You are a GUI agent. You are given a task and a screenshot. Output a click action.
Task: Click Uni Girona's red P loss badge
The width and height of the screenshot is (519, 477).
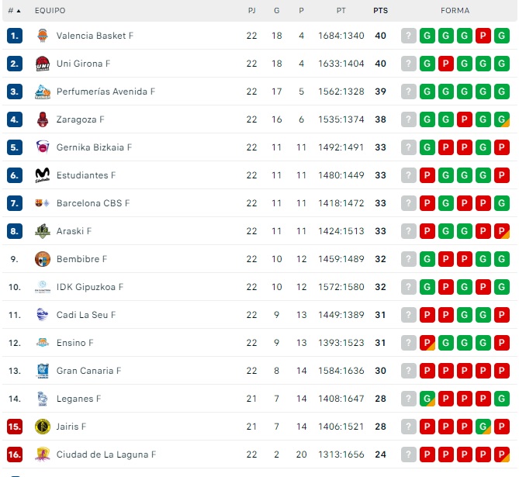click(446, 64)
